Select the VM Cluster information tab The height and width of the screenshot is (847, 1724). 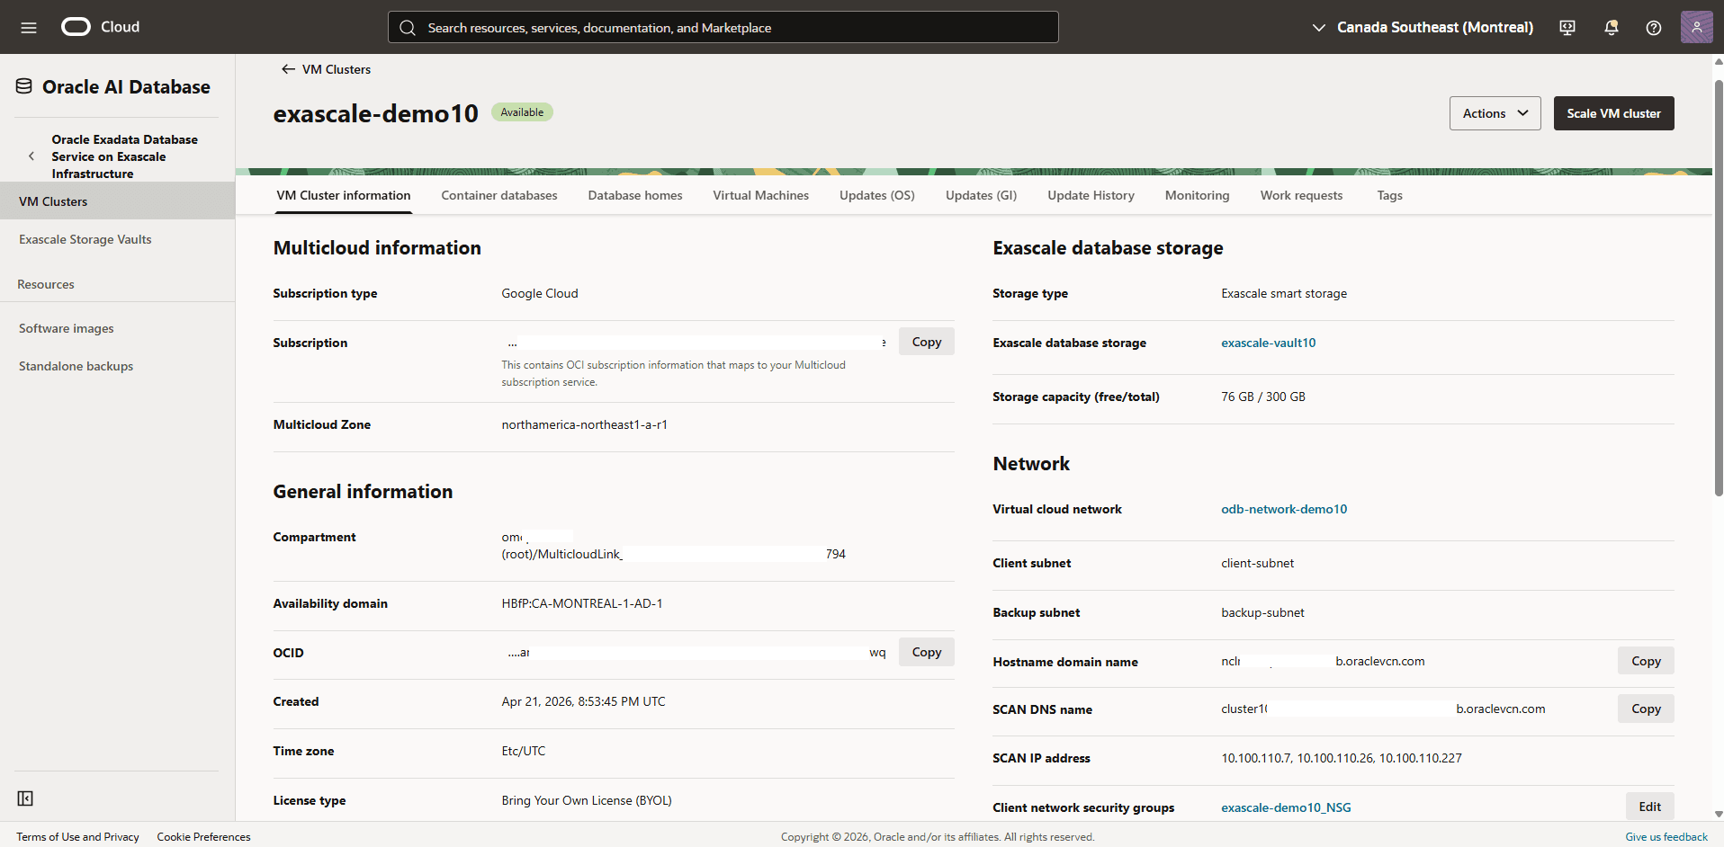(x=344, y=195)
